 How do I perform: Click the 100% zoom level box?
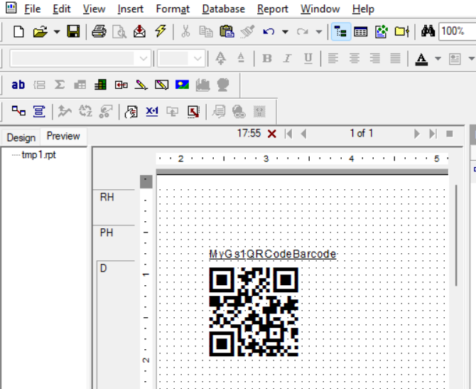tap(458, 31)
